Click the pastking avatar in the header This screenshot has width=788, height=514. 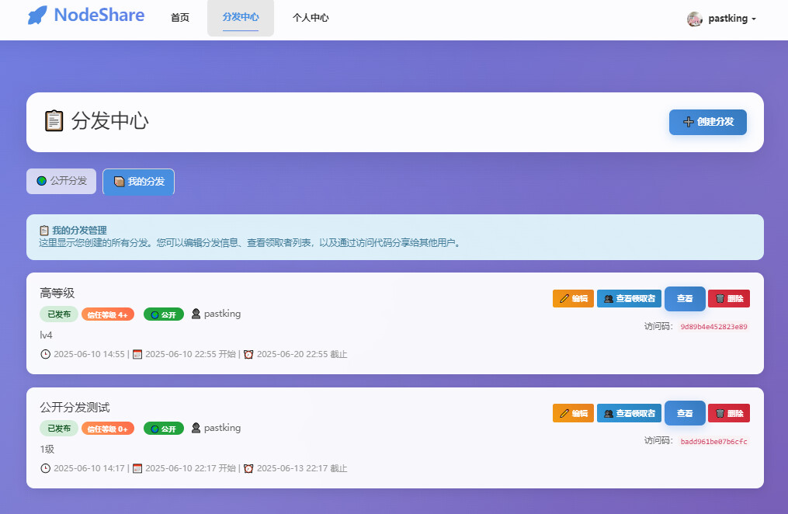695,19
